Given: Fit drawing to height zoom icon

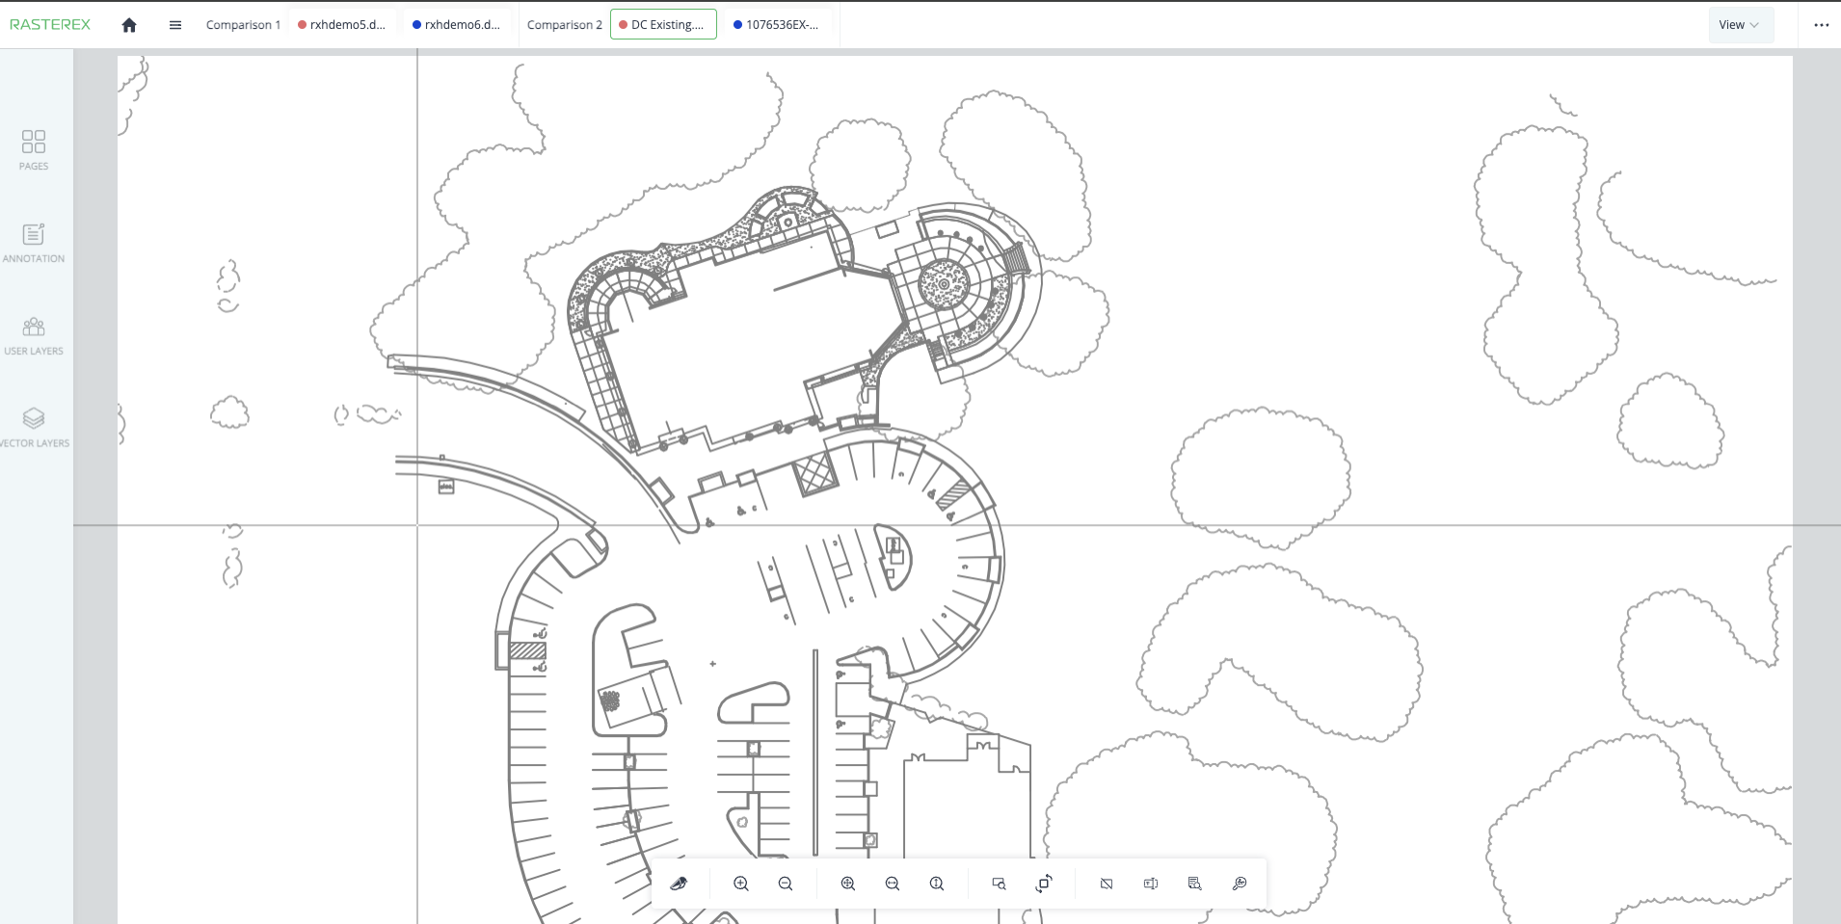Looking at the screenshot, I should [x=937, y=884].
